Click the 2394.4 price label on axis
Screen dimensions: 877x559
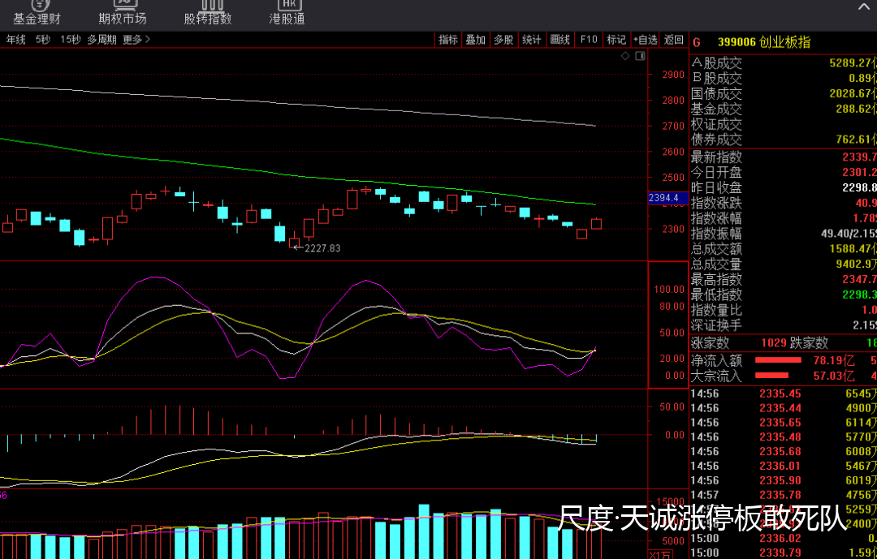click(663, 198)
